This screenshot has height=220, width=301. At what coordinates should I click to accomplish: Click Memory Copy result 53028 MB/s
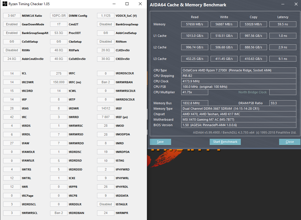(253, 24)
